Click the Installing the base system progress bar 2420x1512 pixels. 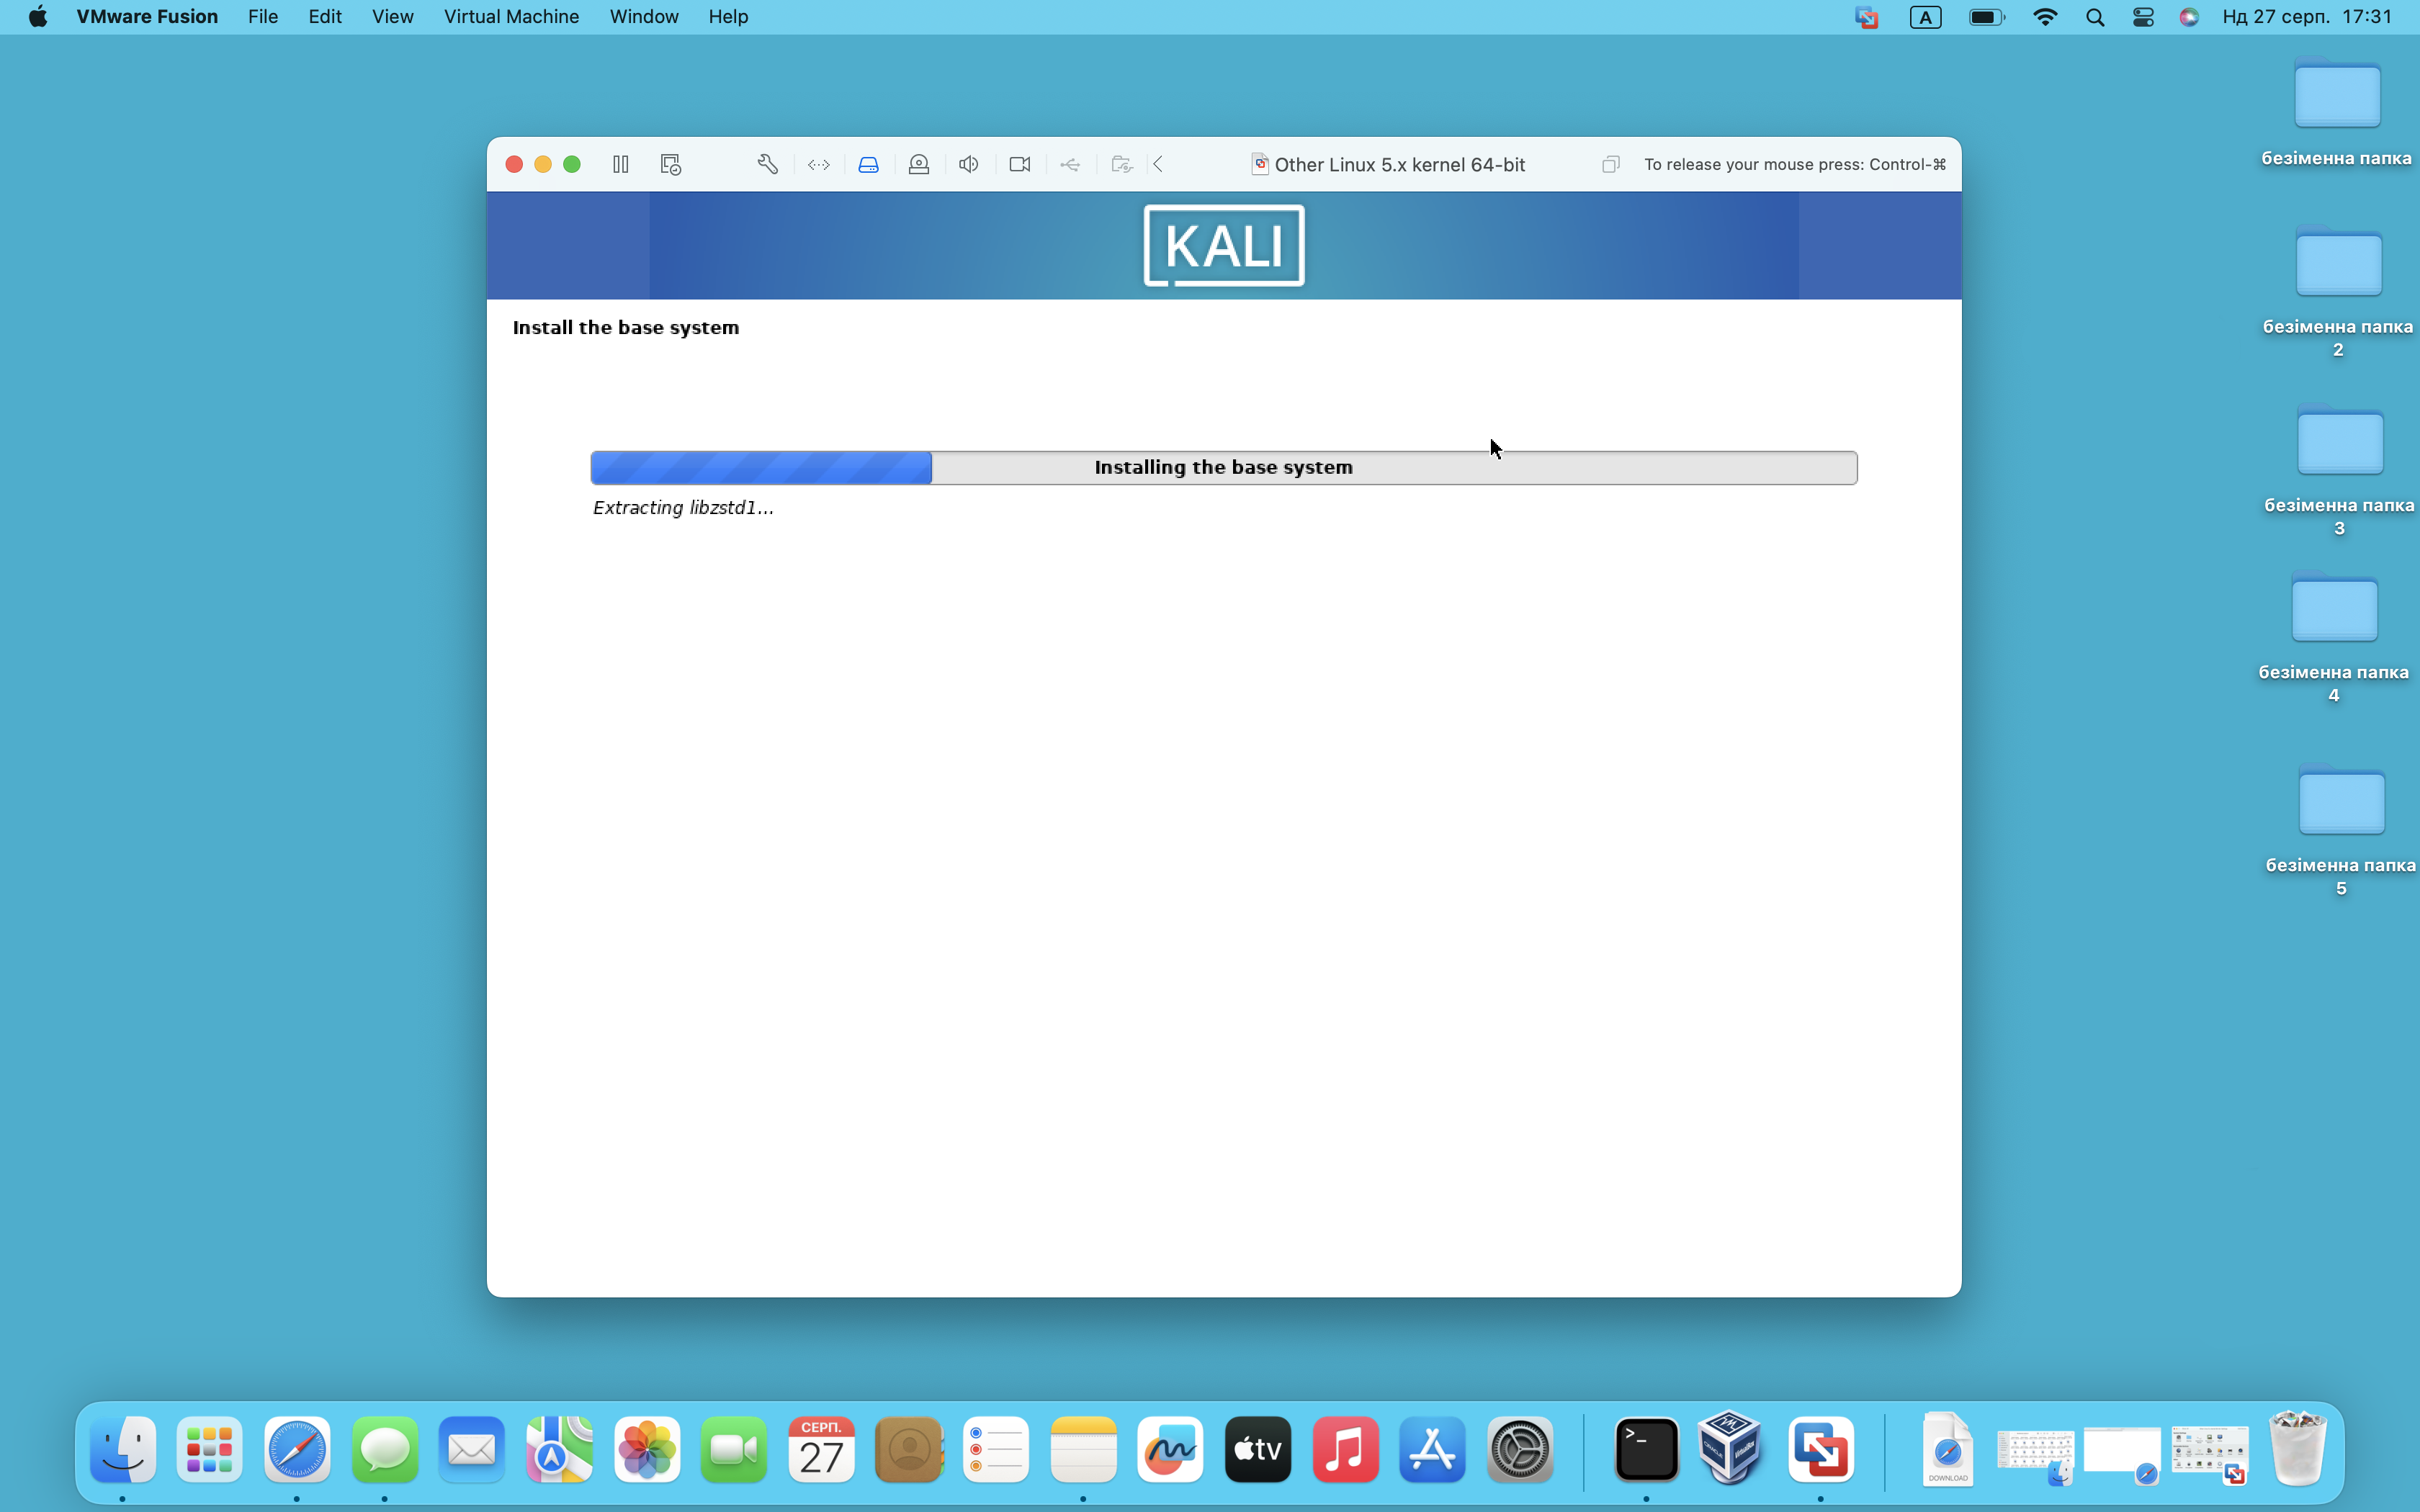[x=1224, y=467]
